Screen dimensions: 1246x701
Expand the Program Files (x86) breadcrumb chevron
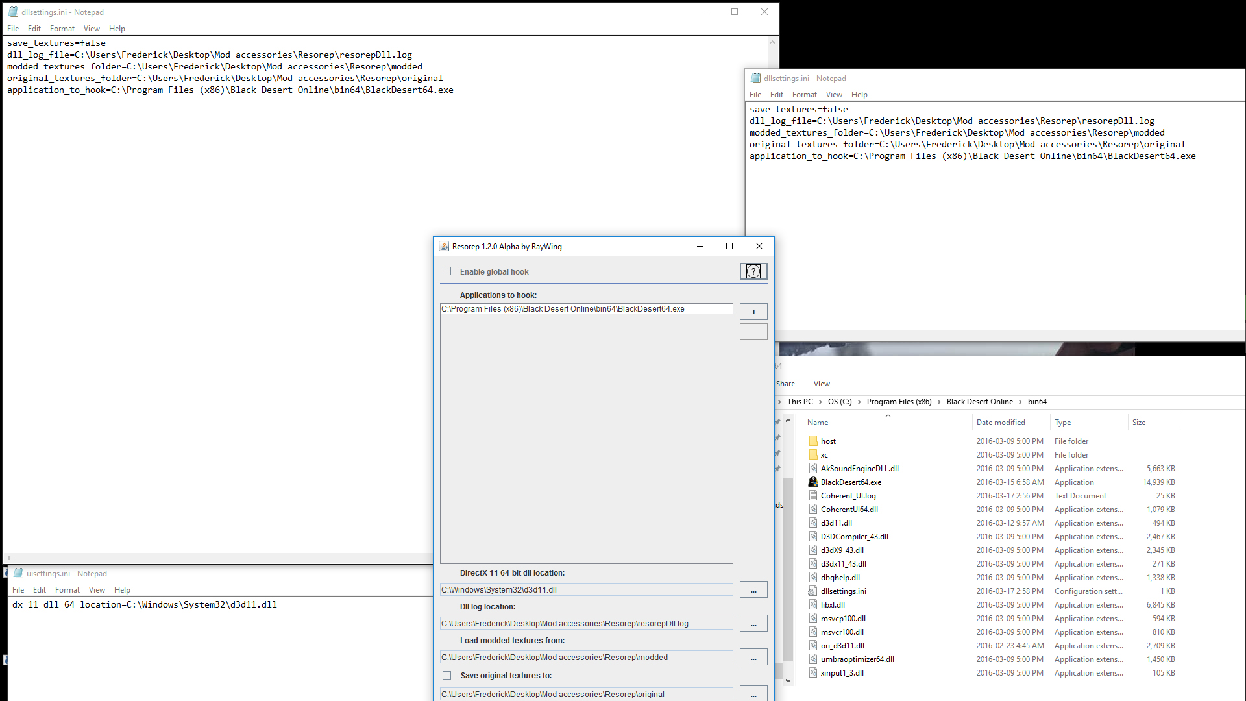click(x=939, y=402)
